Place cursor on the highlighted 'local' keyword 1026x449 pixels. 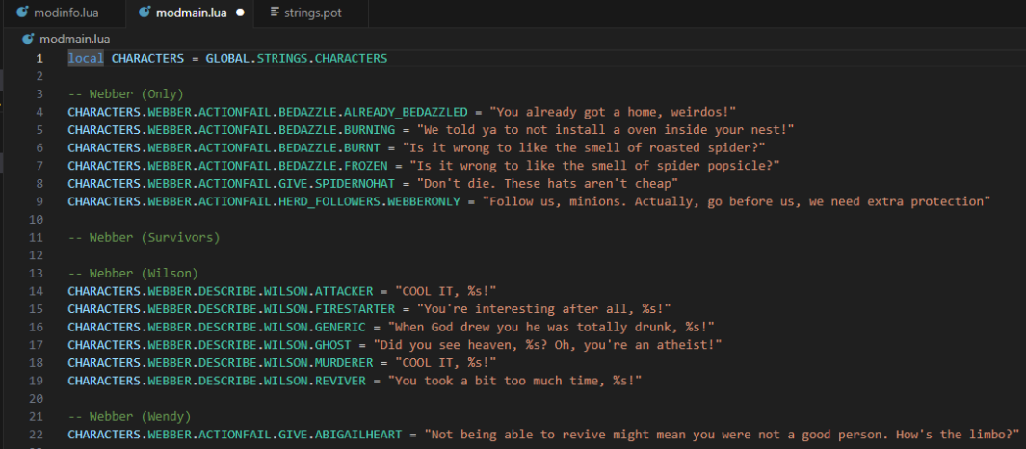pos(86,58)
